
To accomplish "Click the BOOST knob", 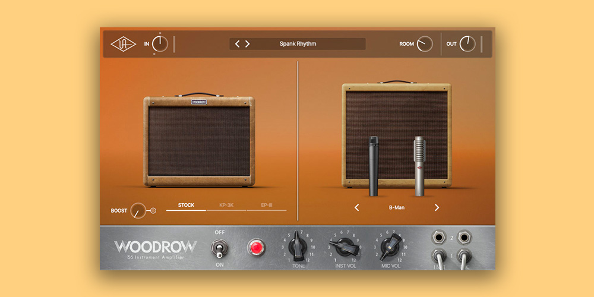I will [138, 211].
